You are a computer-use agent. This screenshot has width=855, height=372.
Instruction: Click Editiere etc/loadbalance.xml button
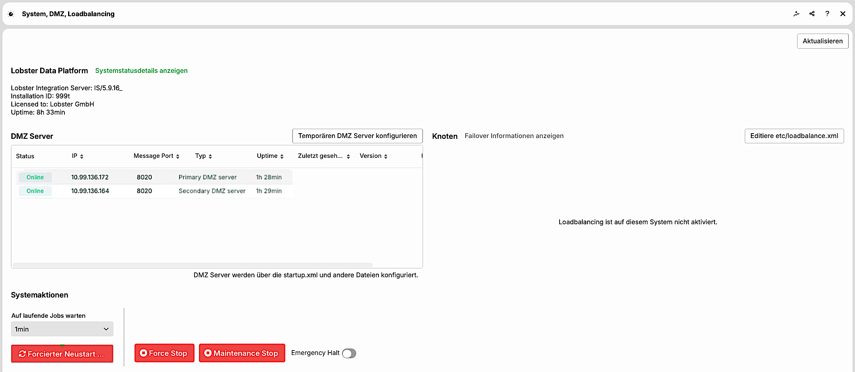click(794, 136)
